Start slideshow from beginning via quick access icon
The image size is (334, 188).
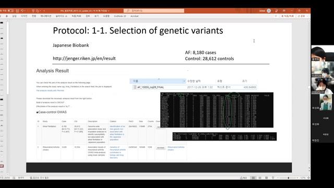pos(33,10)
